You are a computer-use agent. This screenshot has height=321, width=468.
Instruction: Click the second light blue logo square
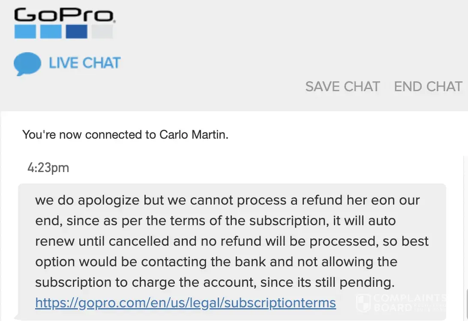click(x=51, y=32)
